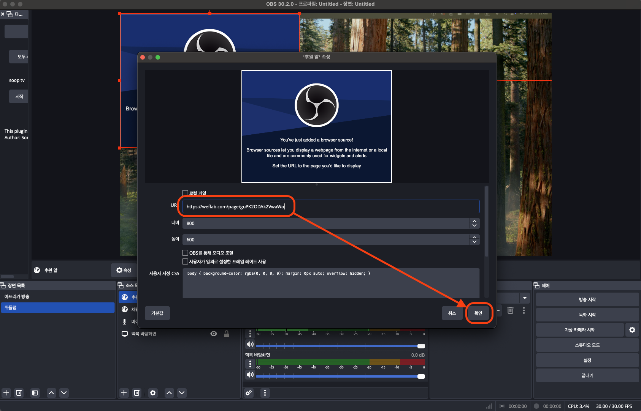Open 설정 in controls panel

click(x=587, y=360)
